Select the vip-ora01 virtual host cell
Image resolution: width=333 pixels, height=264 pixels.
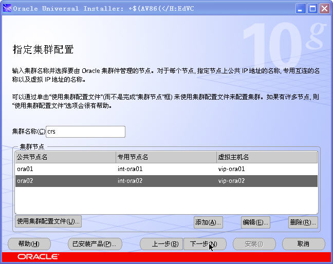tap(267, 169)
